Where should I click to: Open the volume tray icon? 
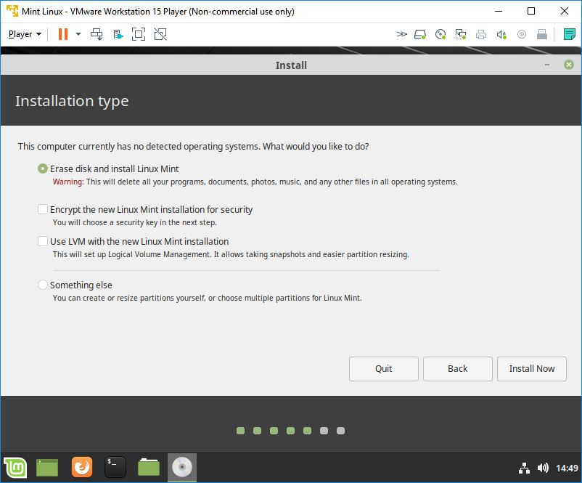point(543,468)
